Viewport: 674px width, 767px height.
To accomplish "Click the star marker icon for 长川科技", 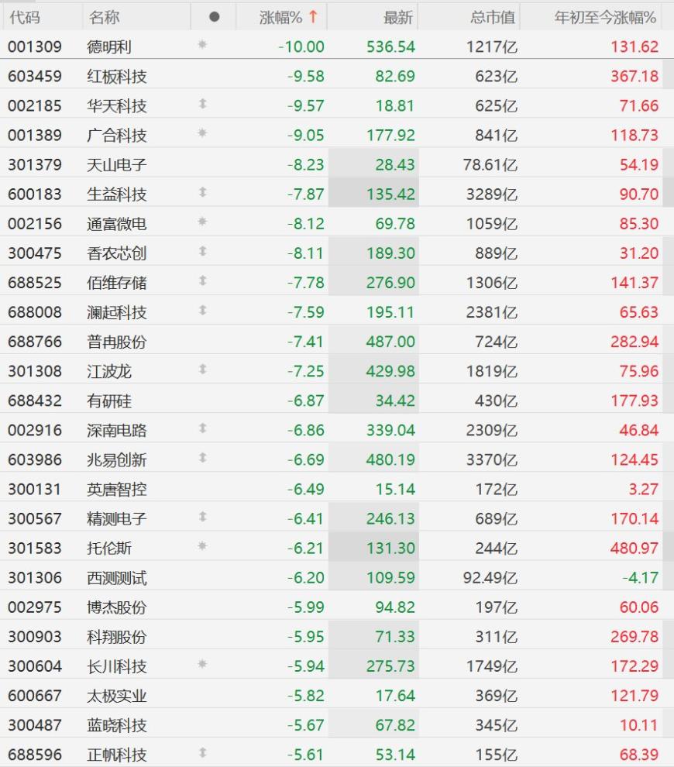I will pyautogui.click(x=202, y=664).
